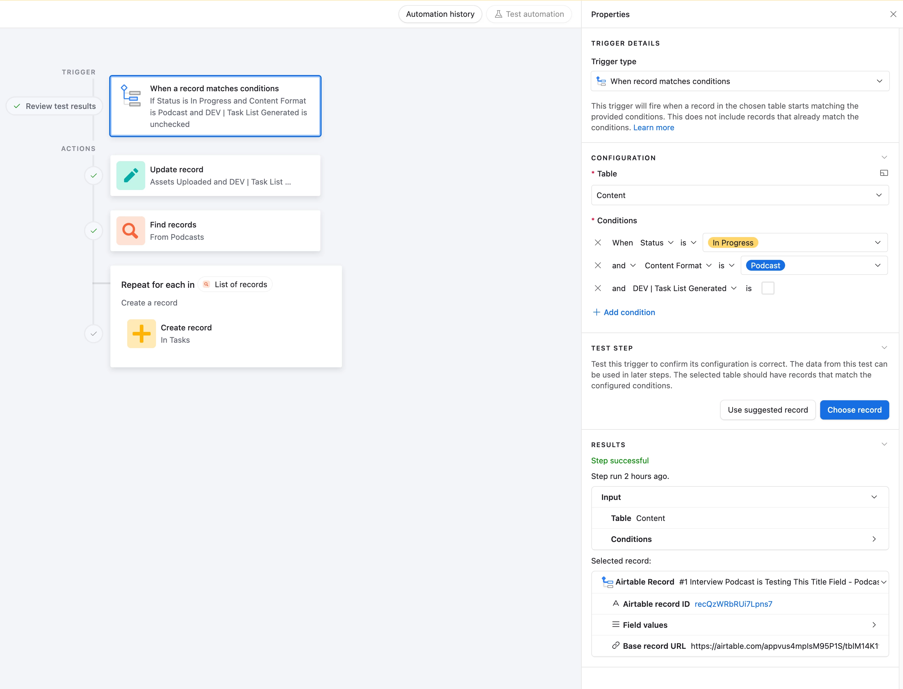Click Test automation
This screenshot has width=903, height=689.
coord(529,14)
